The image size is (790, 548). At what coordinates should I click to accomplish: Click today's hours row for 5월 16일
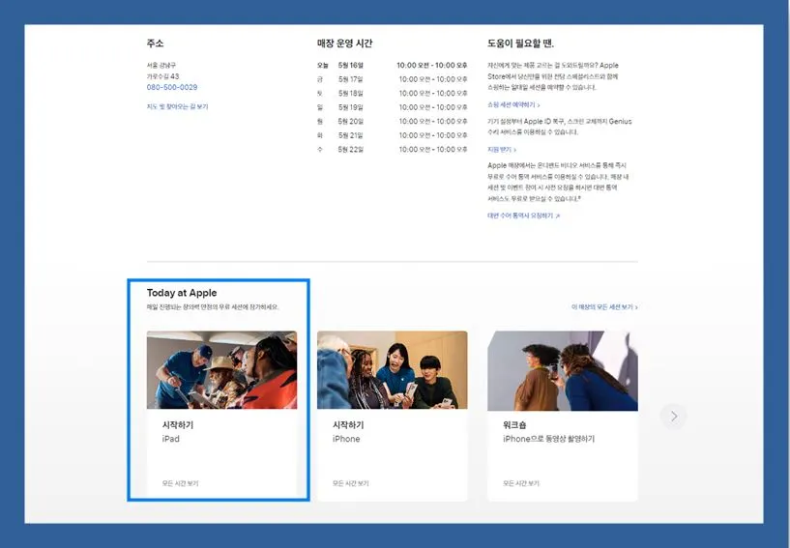392,66
